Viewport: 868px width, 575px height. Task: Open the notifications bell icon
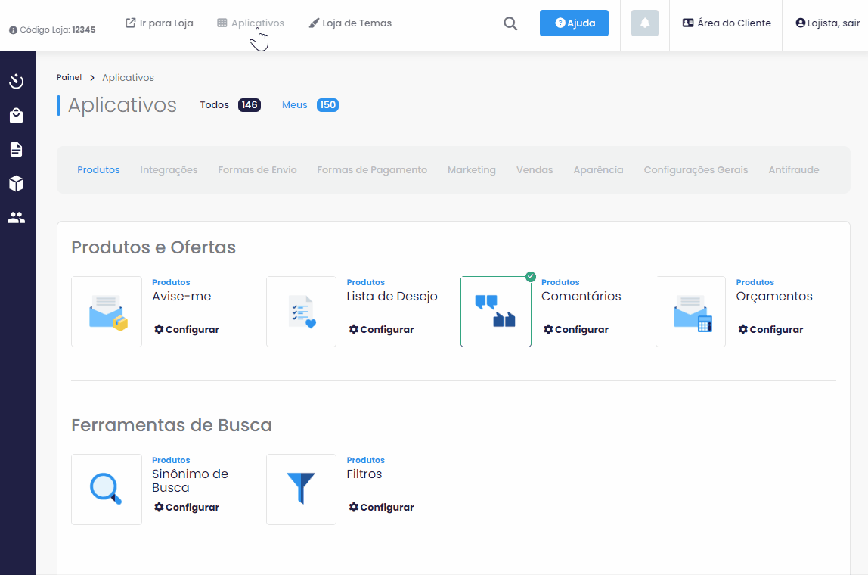(645, 23)
